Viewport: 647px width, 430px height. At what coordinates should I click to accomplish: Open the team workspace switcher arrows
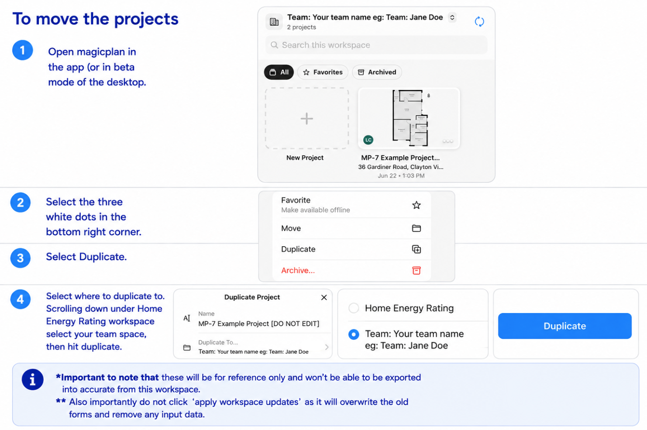452,17
